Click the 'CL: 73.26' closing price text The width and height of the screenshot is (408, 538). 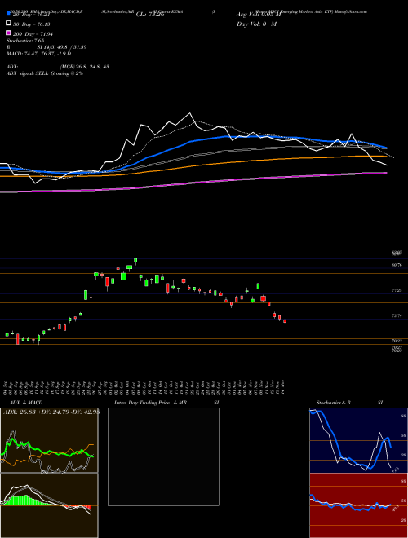tap(150, 15)
